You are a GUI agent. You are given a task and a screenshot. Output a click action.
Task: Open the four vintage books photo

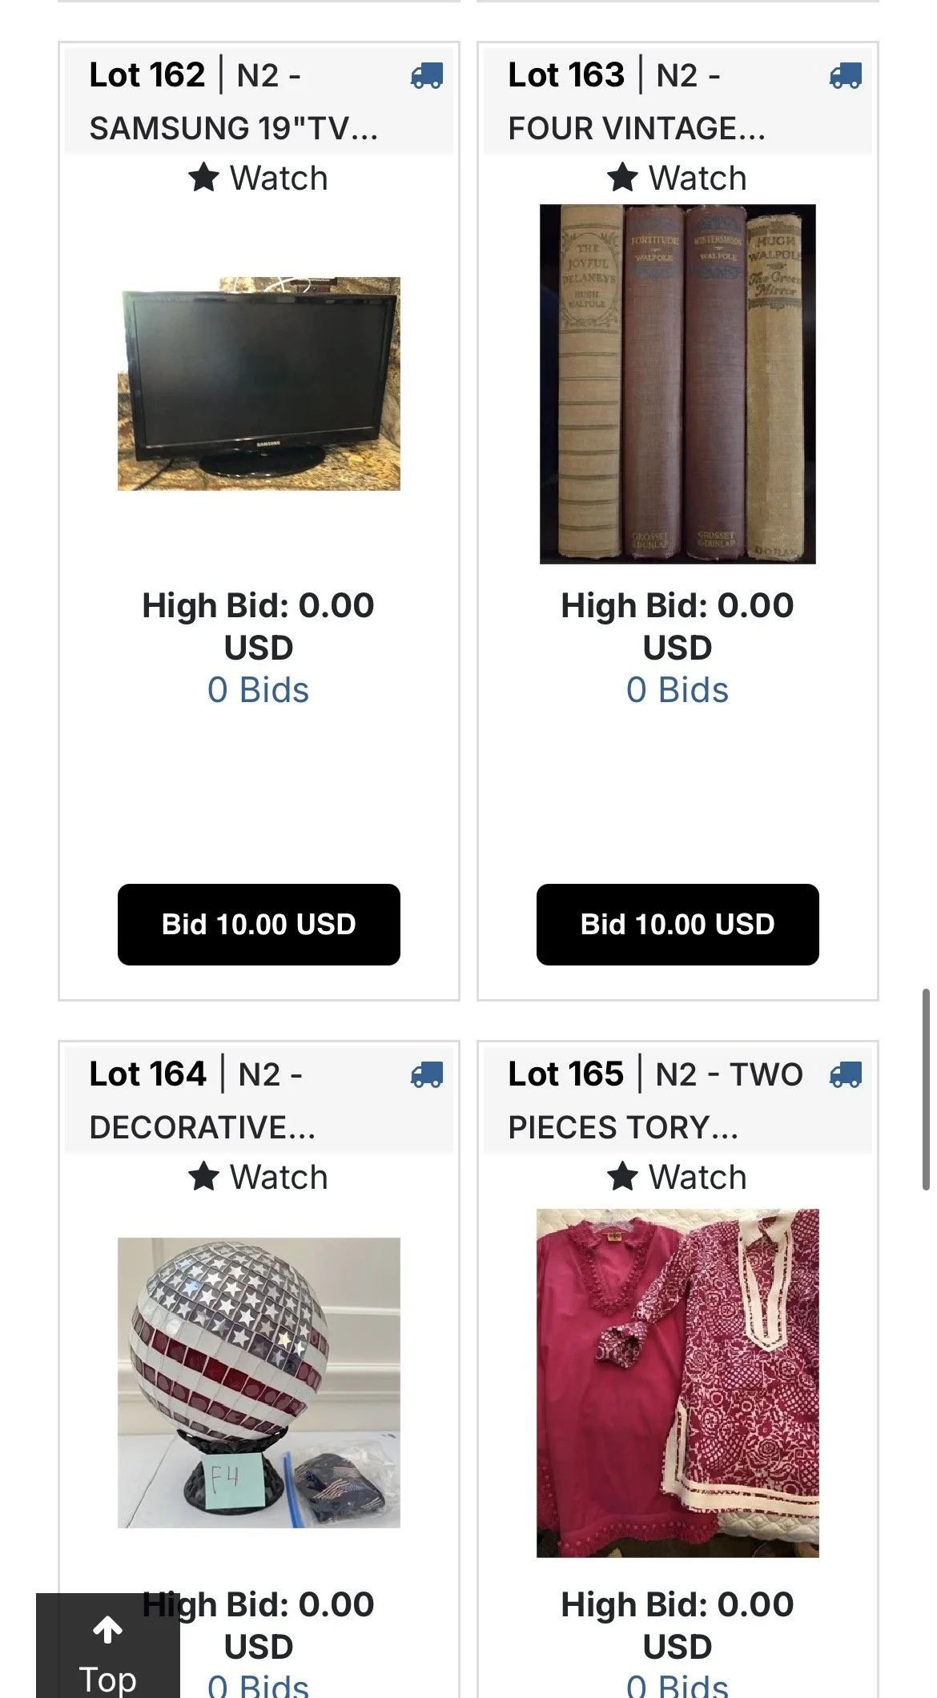coord(678,384)
